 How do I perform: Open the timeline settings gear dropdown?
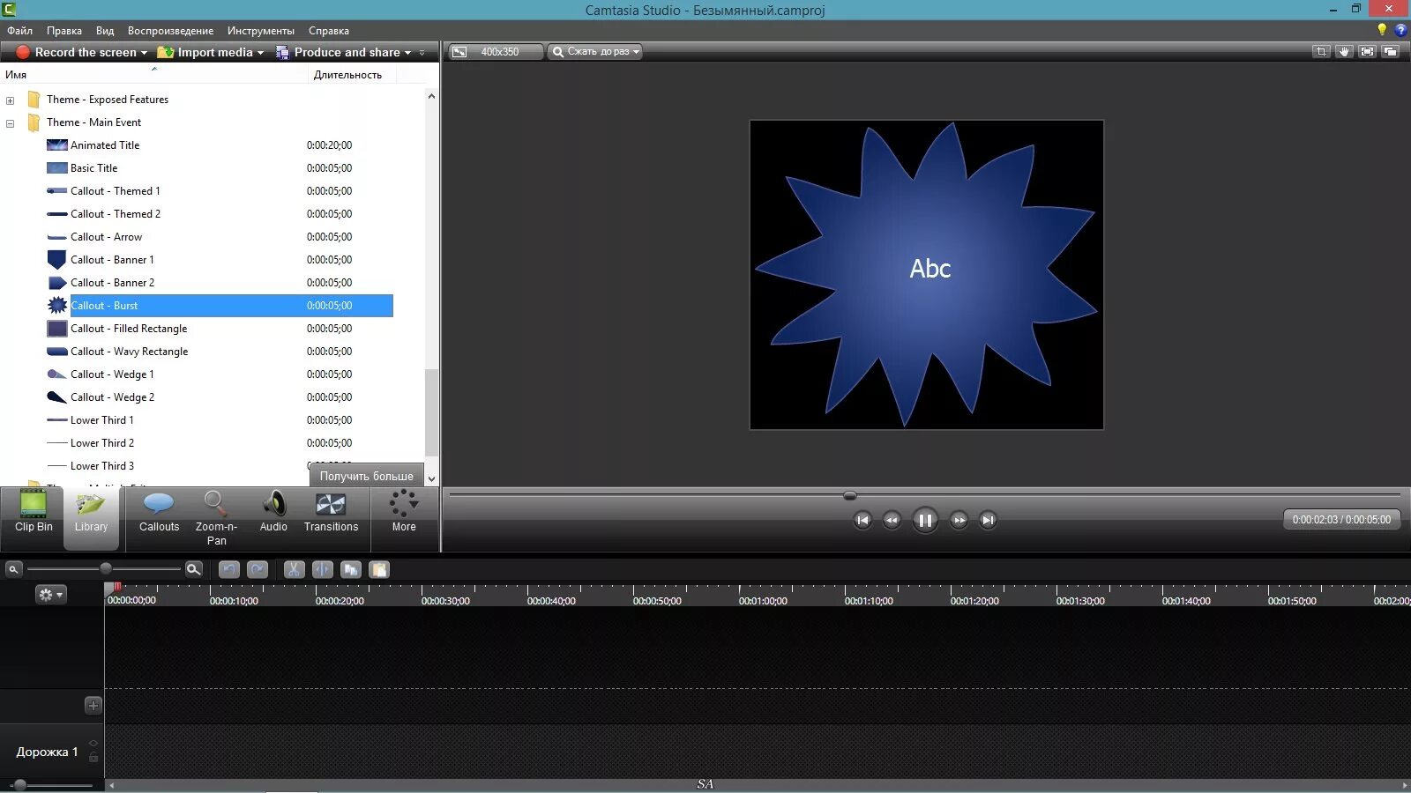50,595
